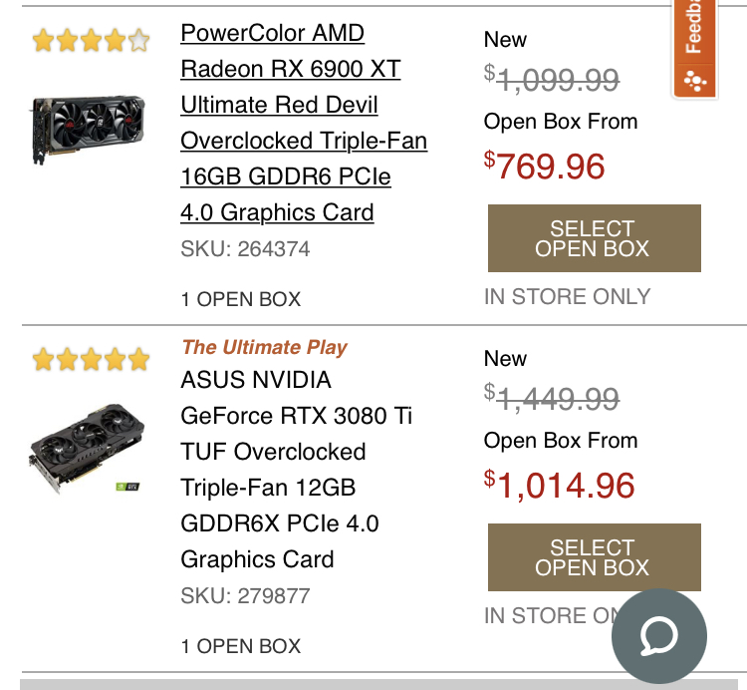The height and width of the screenshot is (690, 747).
Task: Click the SKU: 264374 text
Action: (245, 249)
